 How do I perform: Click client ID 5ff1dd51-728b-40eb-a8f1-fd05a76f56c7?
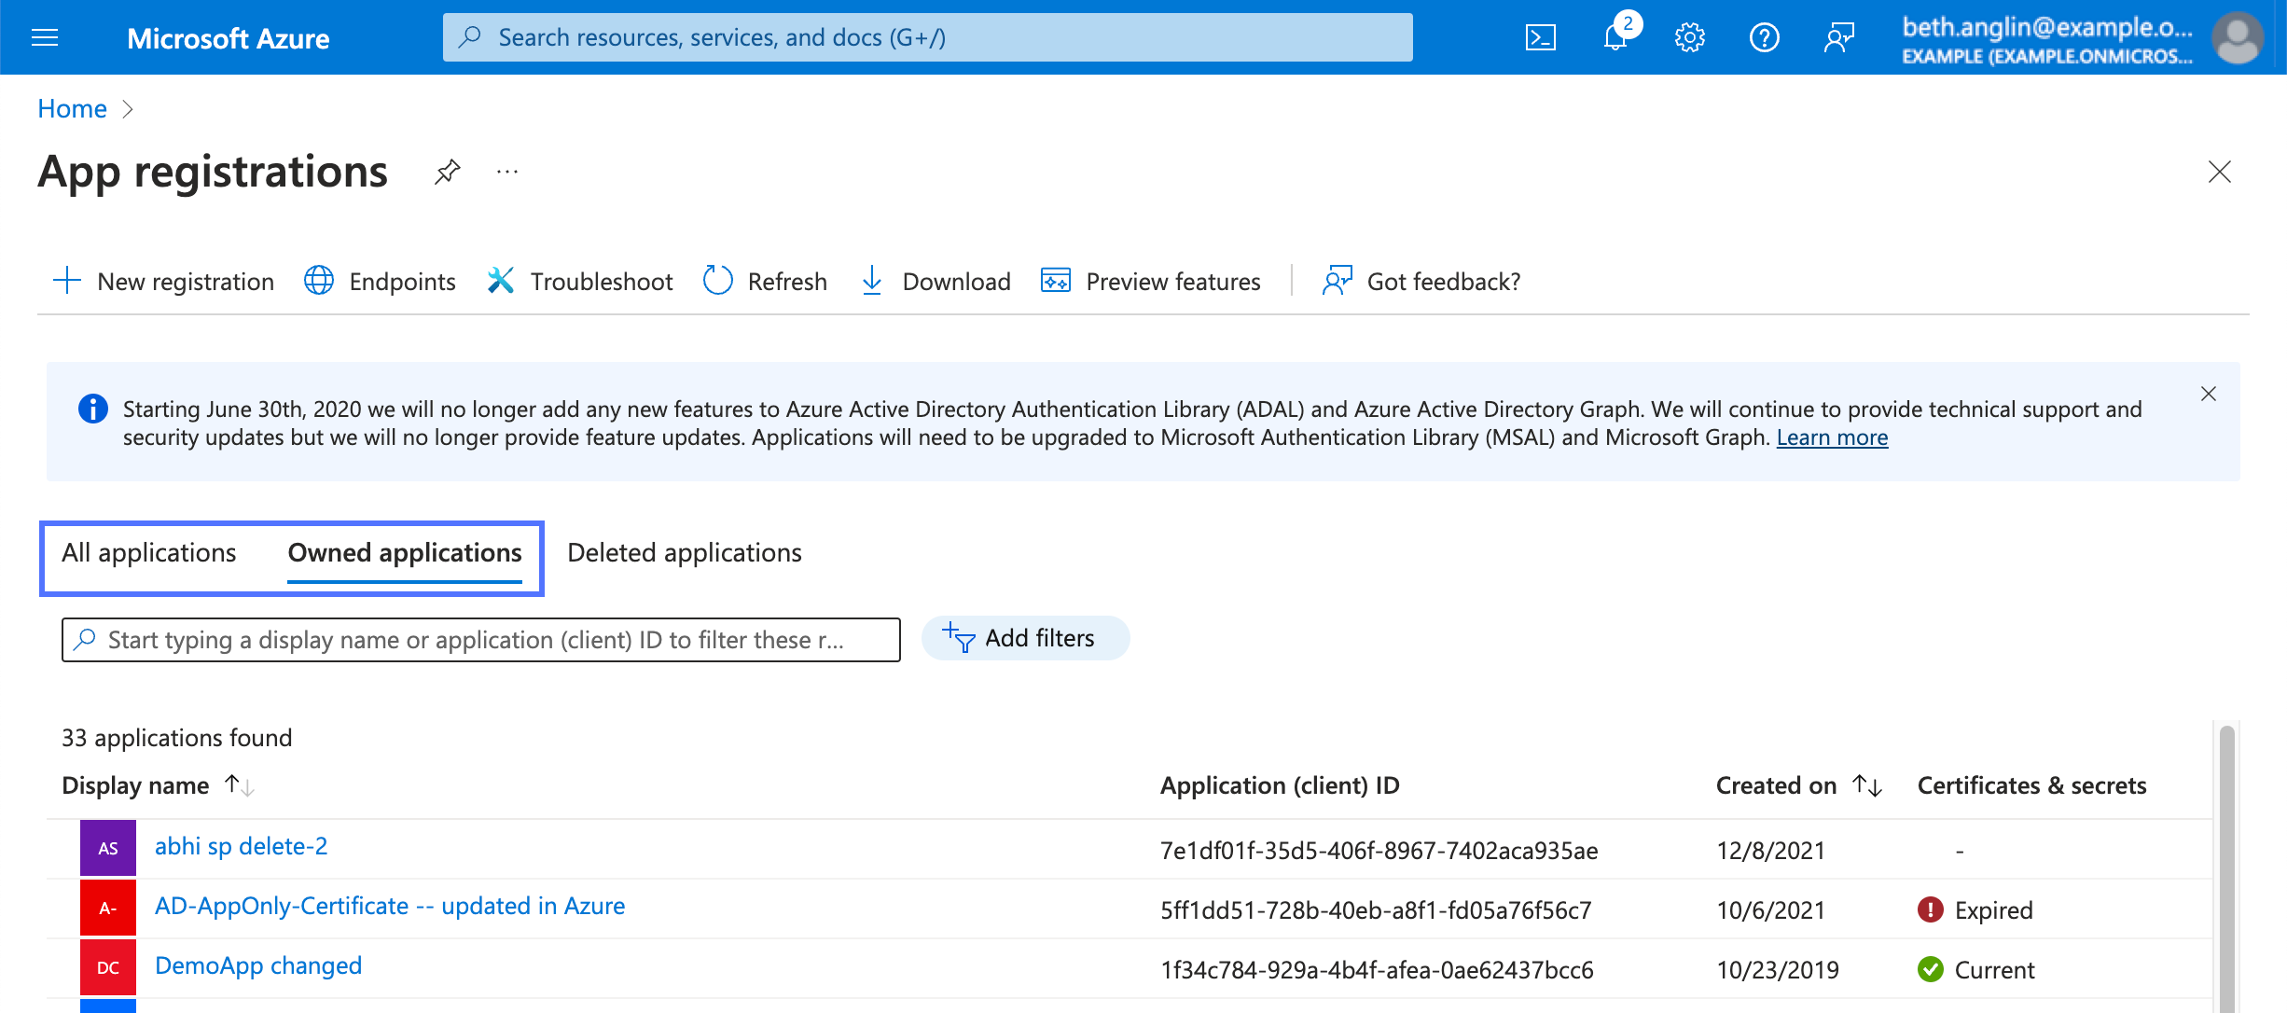tap(1376, 909)
